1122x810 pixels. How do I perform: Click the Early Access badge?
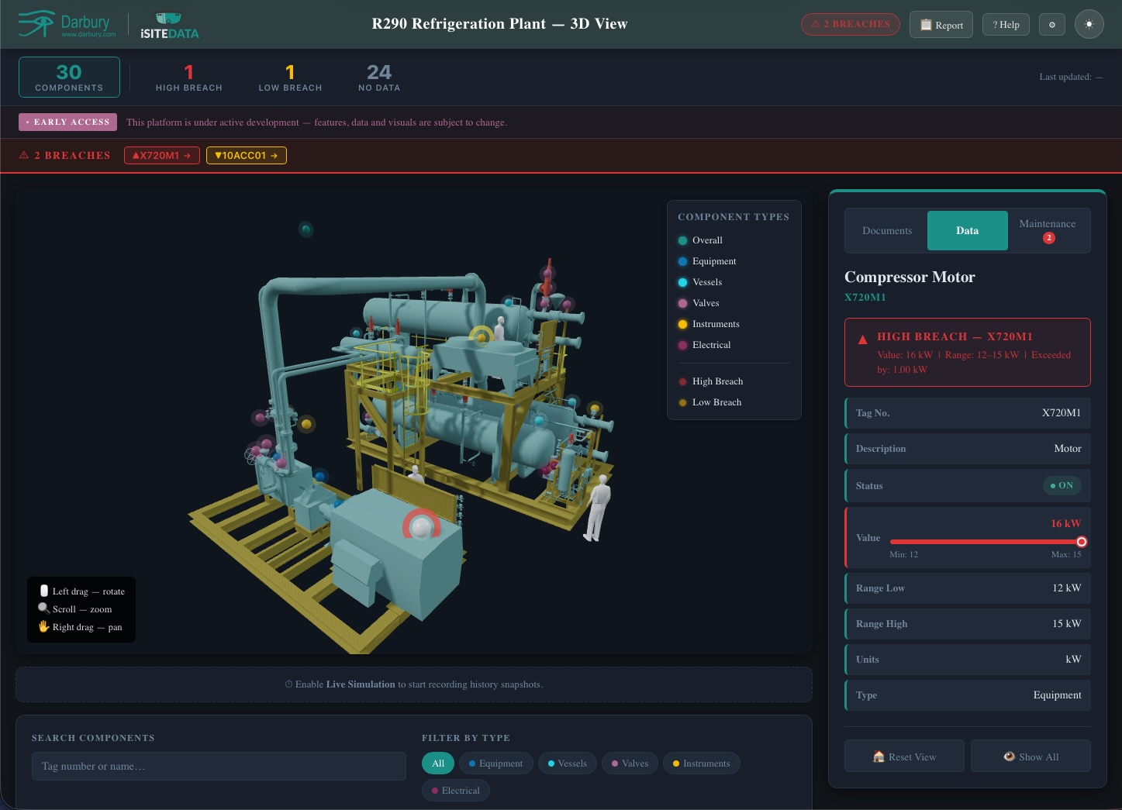point(67,122)
